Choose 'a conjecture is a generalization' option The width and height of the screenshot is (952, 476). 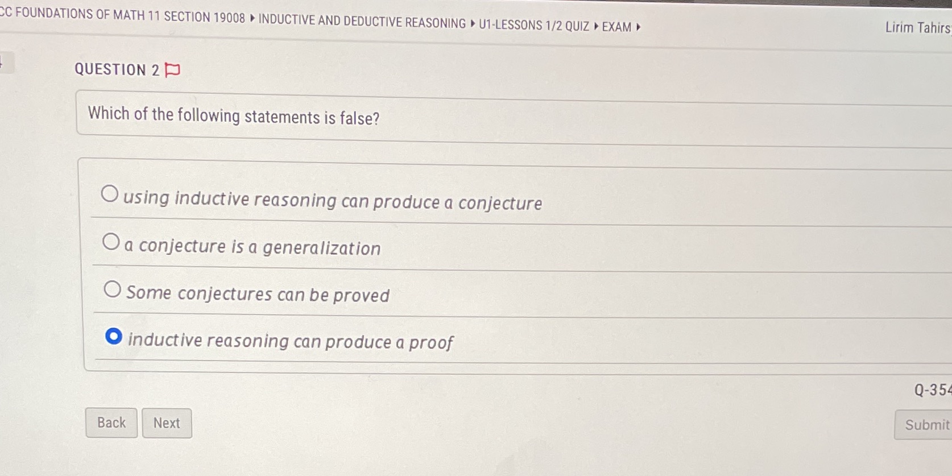pyautogui.click(x=111, y=241)
